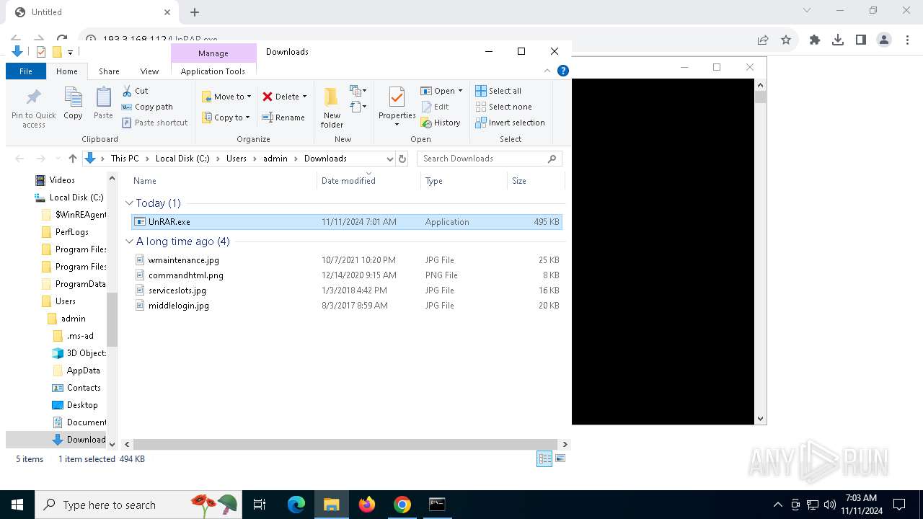Open Move to dropdown
Screen dimensions: 923x519
[x=226, y=97]
